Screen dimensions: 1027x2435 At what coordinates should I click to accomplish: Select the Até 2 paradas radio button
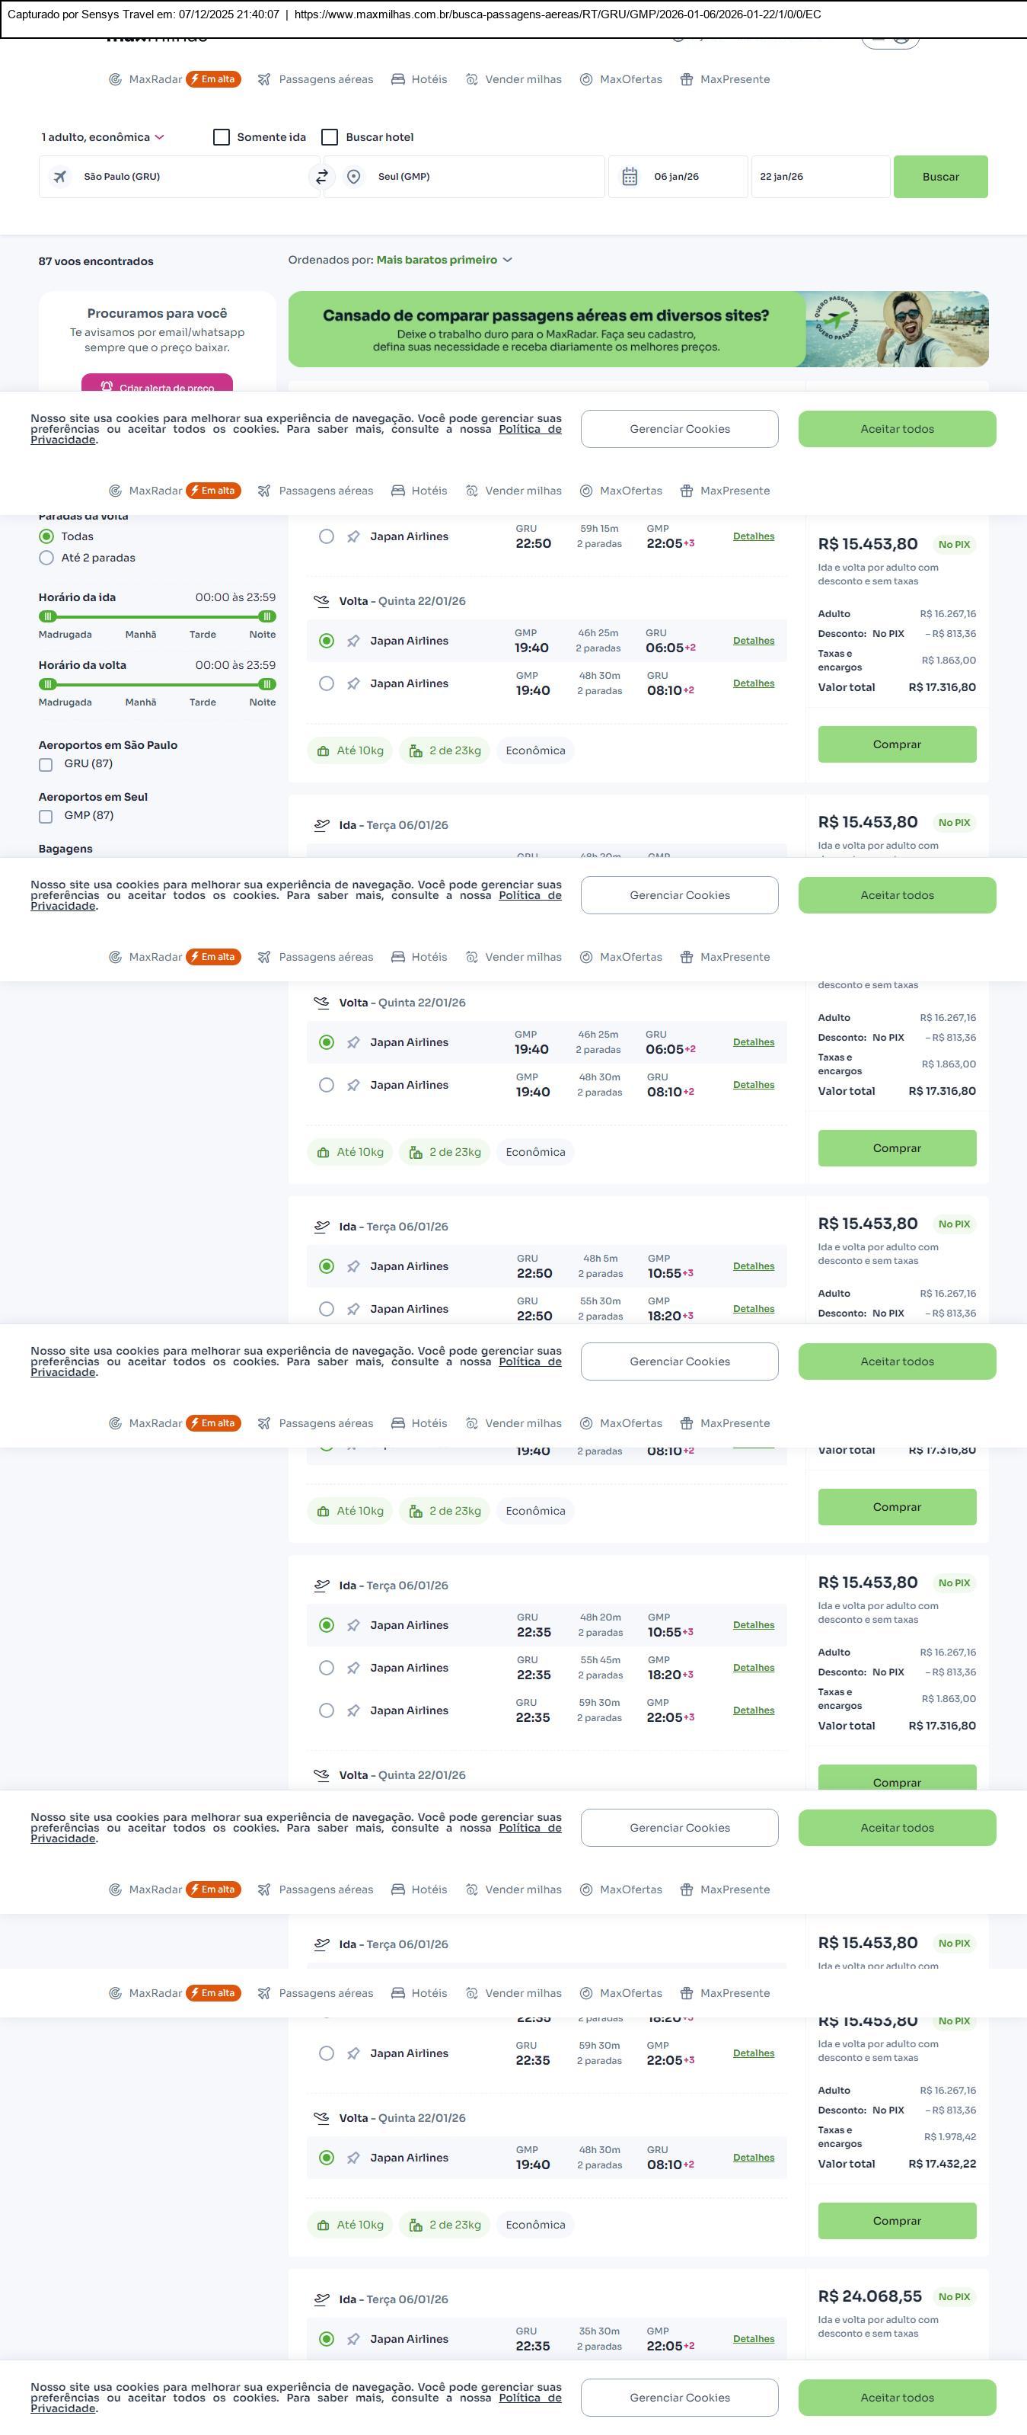click(x=46, y=558)
